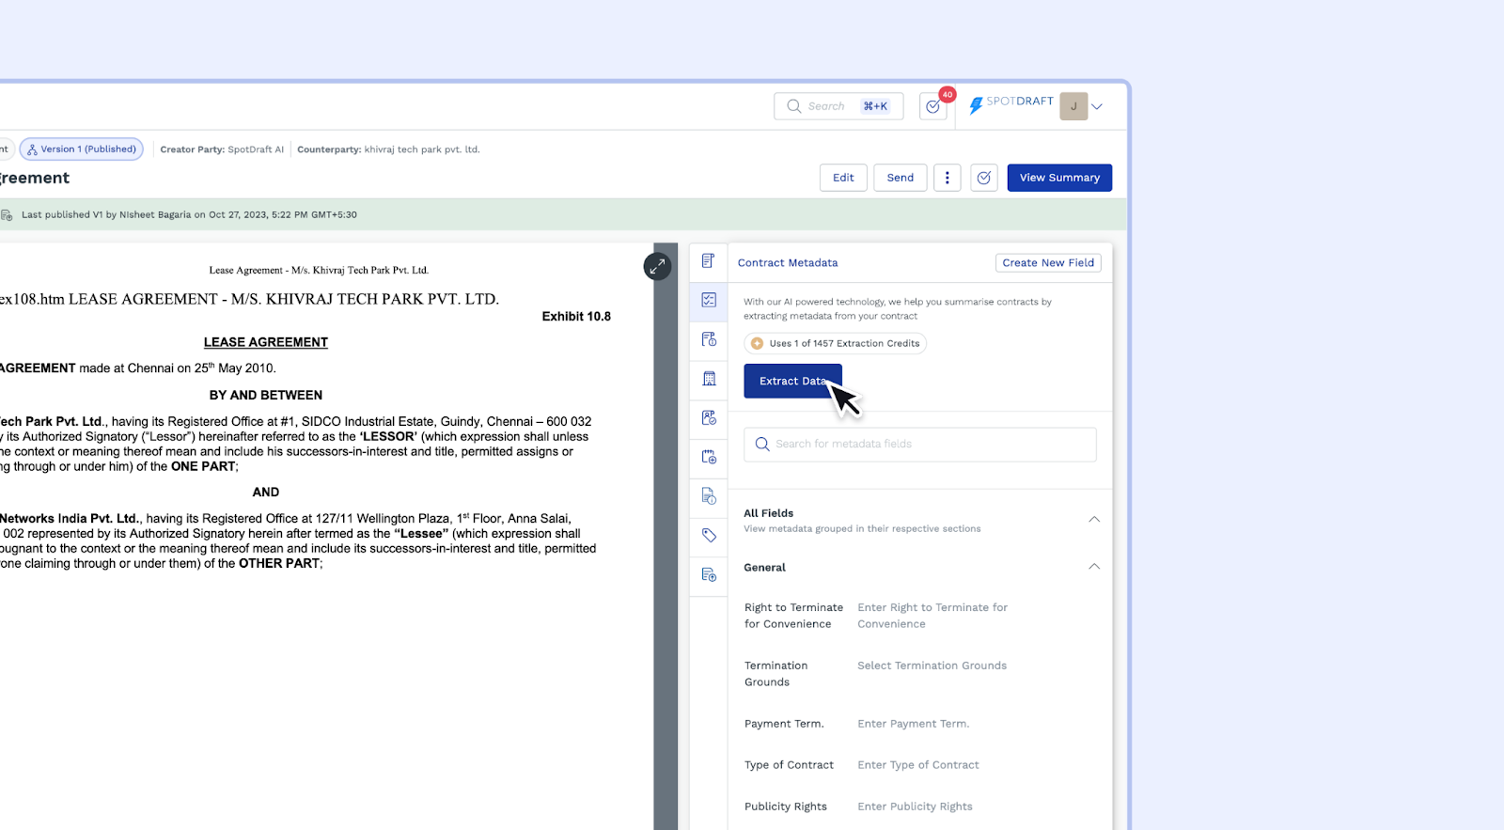Collapse the All Fields section
The width and height of the screenshot is (1504, 830).
click(x=1094, y=520)
